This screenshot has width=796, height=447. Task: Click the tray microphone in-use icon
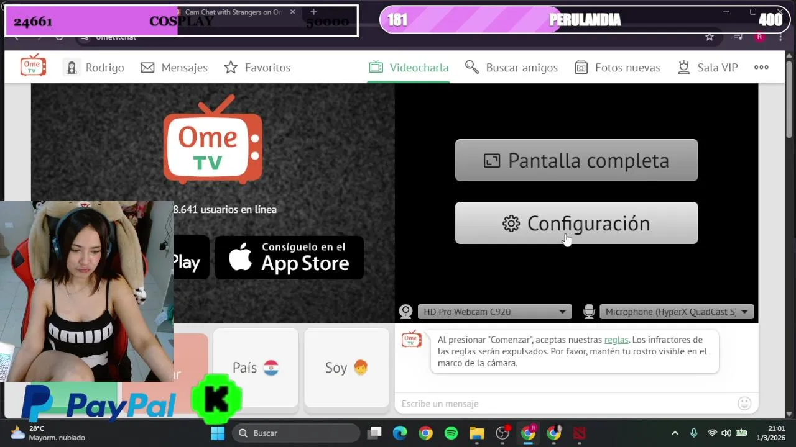pyautogui.click(x=694, y=433)
